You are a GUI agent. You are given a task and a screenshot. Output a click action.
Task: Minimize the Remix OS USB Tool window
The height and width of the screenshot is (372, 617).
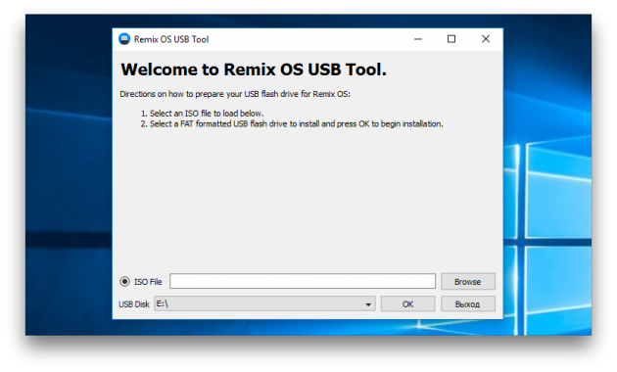(418, 39)
